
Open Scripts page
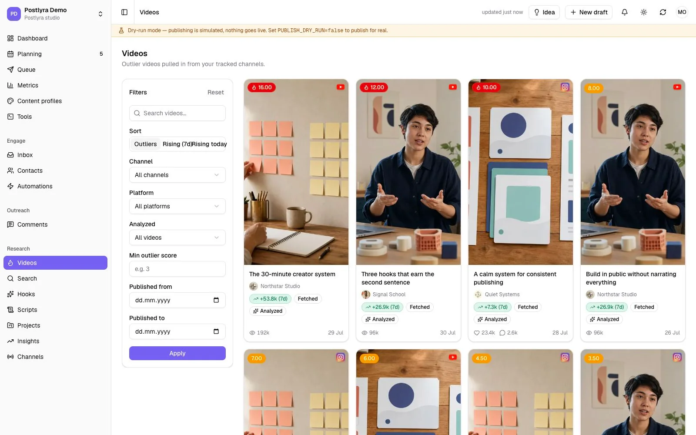tap(55, 310)
